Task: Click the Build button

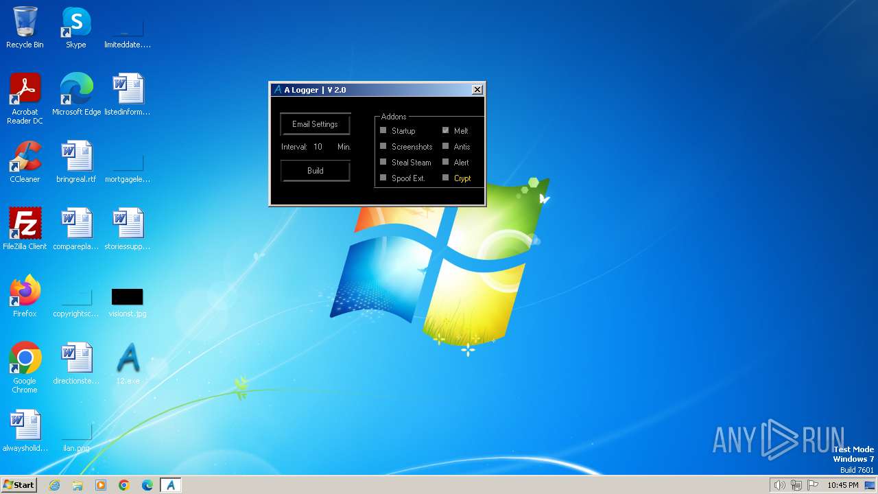Action: point(316,171)
